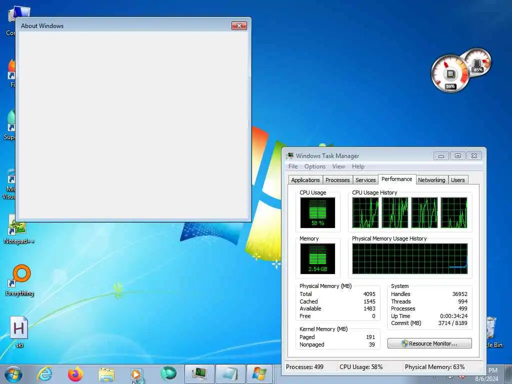Viewport: 512px width, 384px height.
Task: Switch to the Networking tab
Action: pos(431,180)
